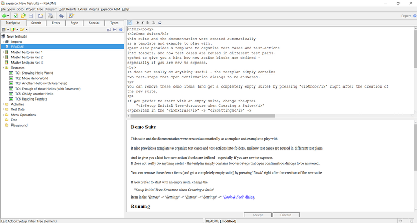Switch to the Errors tab
The height and width of the screenshot is (223, 417).
[x=56, y=23]
